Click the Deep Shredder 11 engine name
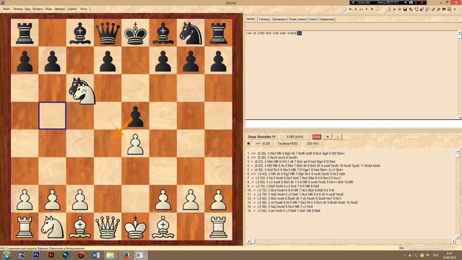The height and width of the screenshot is (260, 462). tap(261, 136)
